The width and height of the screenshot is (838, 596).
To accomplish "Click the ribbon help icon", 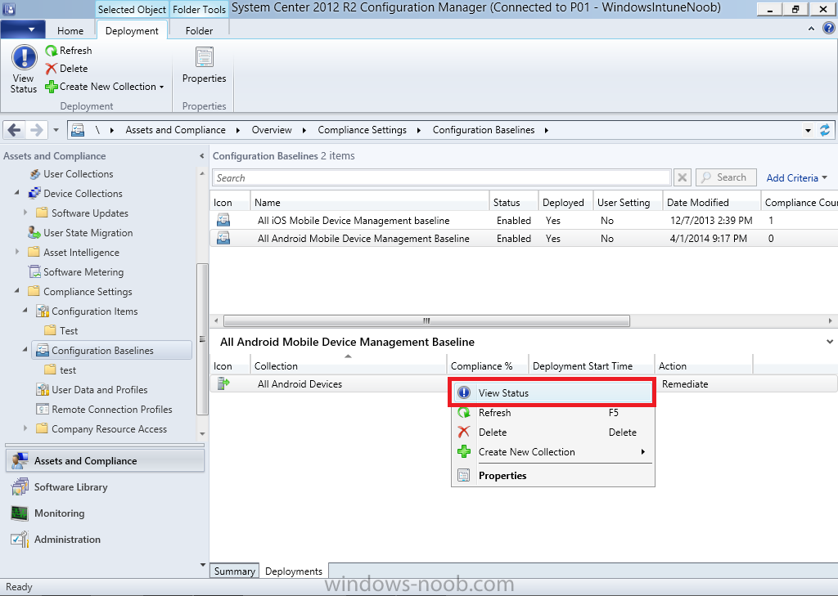I will (x=828, y=29).
